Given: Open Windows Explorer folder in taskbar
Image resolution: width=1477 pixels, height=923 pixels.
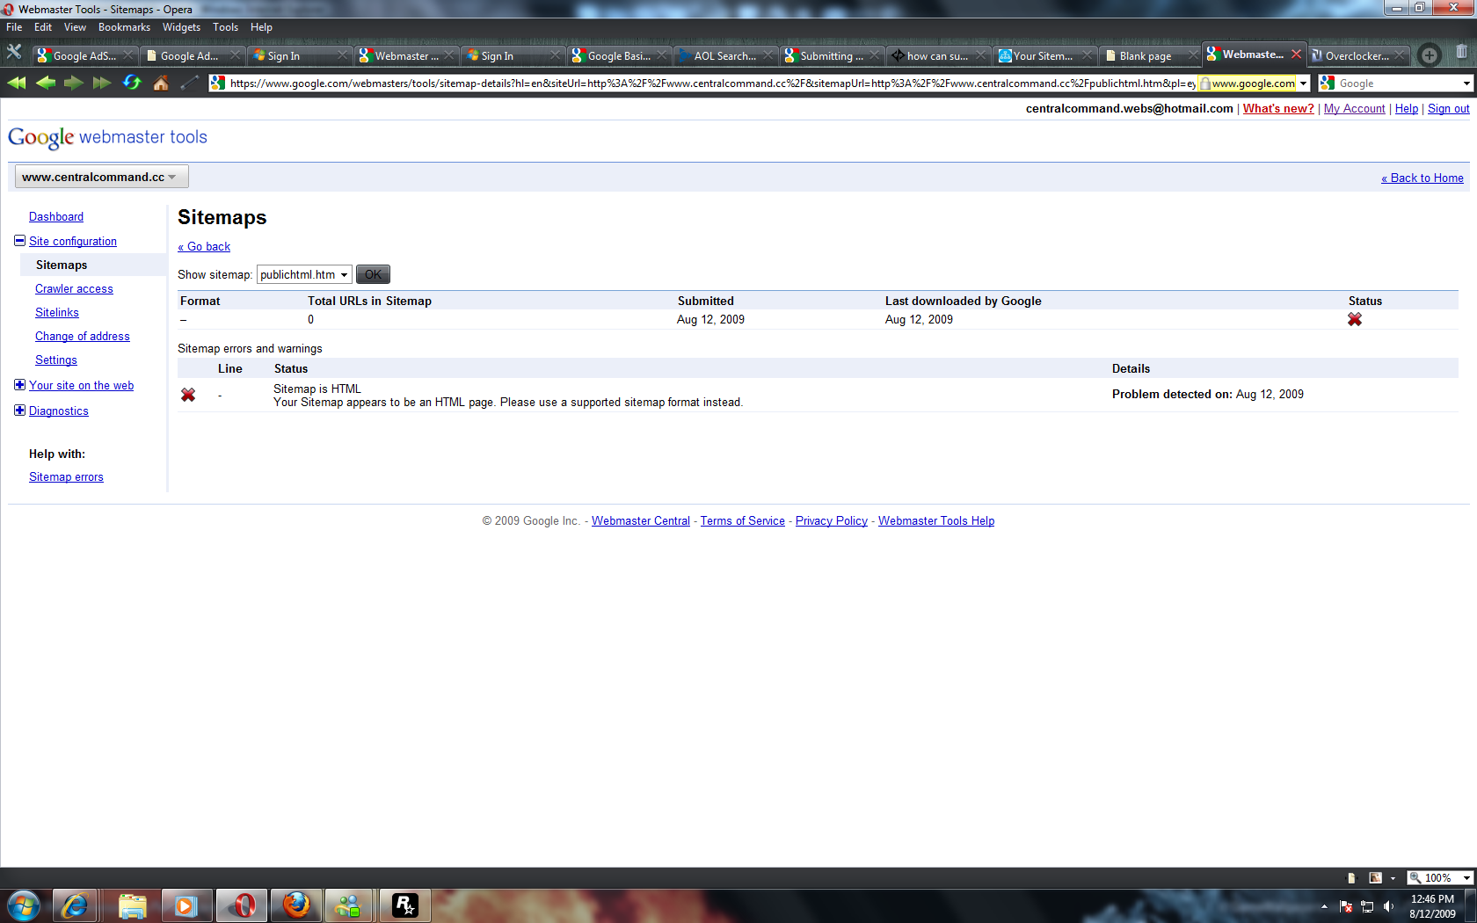Looking at the screenshot, I should pyautogui.click(x=132, y=905).
